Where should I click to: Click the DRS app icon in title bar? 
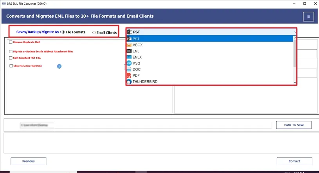4,4
